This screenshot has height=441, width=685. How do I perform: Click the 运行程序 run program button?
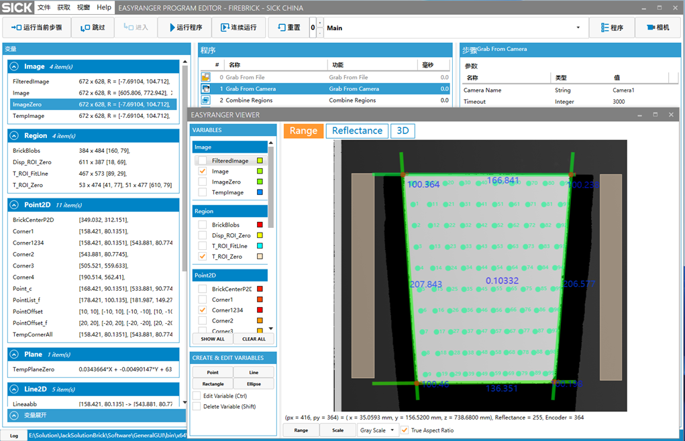tap(187, 27)
